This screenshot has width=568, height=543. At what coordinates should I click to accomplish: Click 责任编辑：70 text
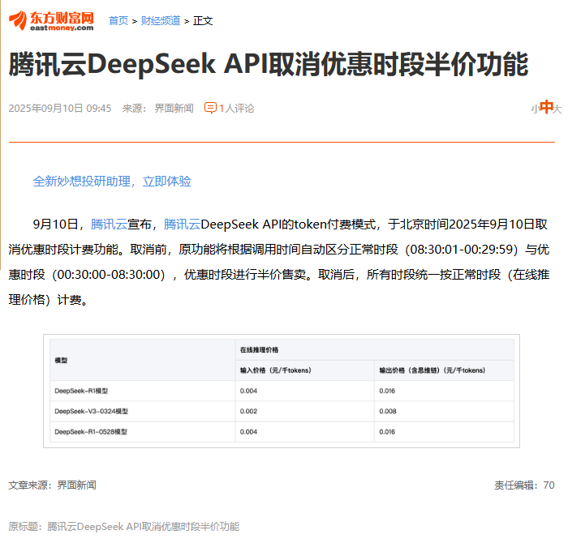coord(524,485)
